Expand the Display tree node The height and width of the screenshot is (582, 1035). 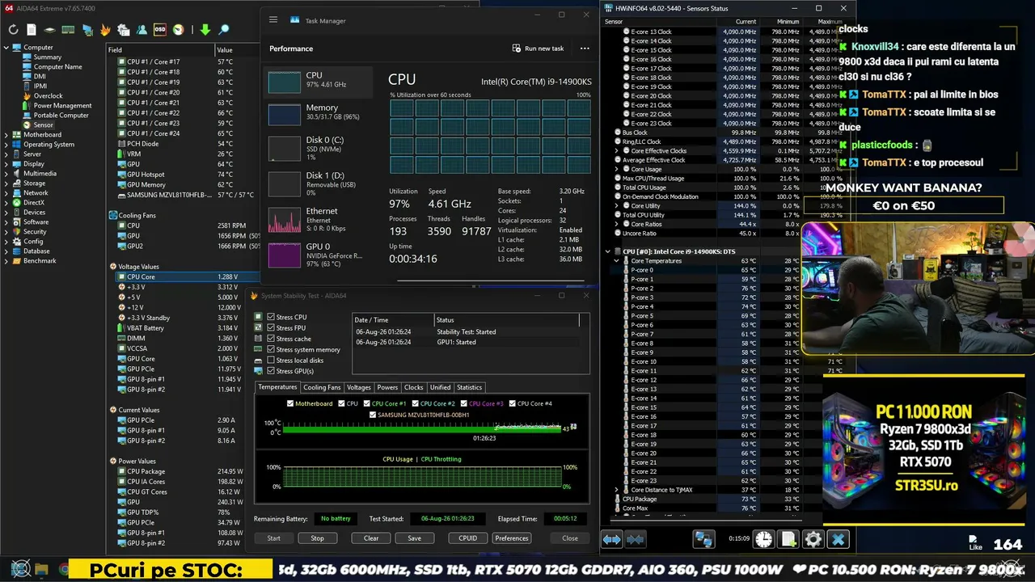6,164
